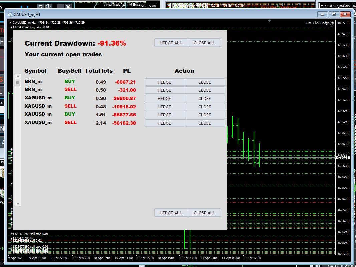The height and width of the screenshot is (267, 356).
Task: Hedge the BRN_m SELL 0.50 position
Action: (x=164, y=90)
